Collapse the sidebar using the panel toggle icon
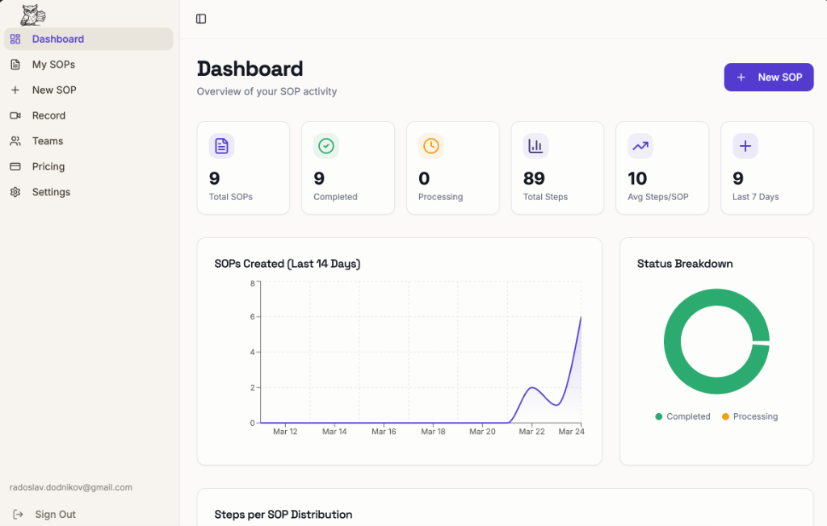The image size is (827, 526). 200,19
